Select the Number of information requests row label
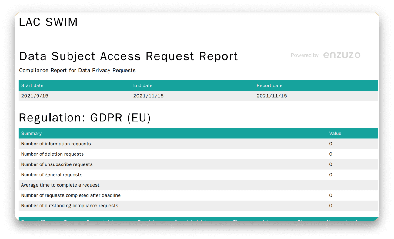394x239 pixels. [56, 144]
